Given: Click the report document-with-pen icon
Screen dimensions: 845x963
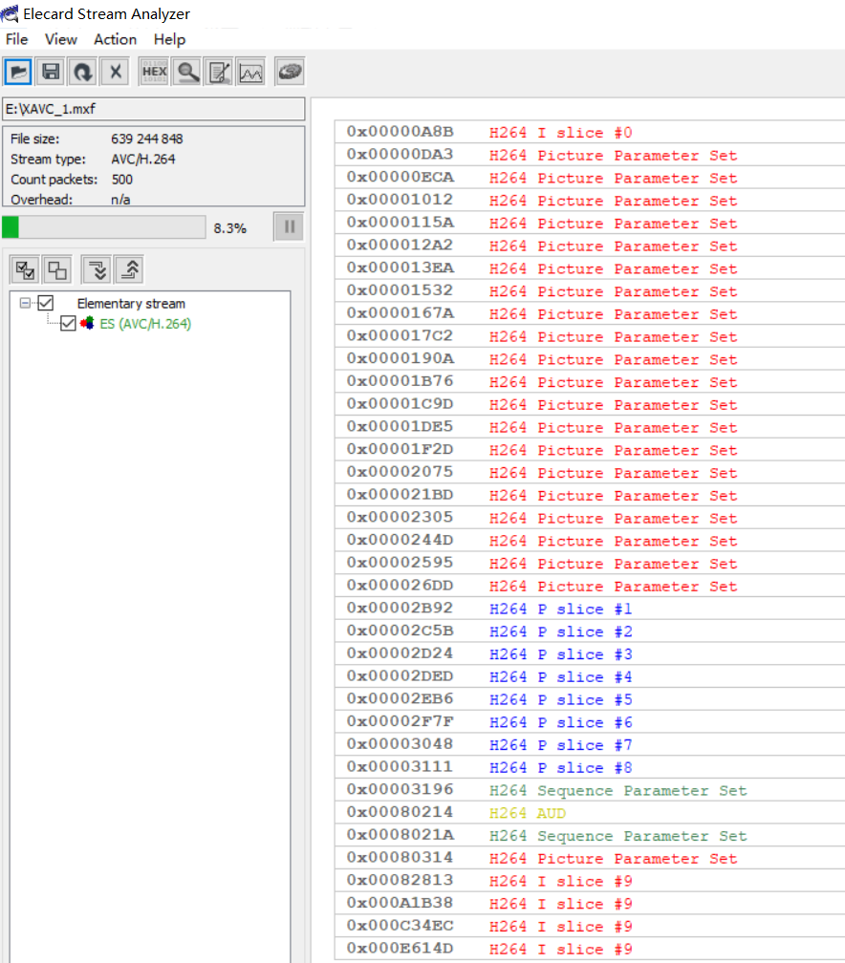Looking at the screenshot, I should [220, 73].
